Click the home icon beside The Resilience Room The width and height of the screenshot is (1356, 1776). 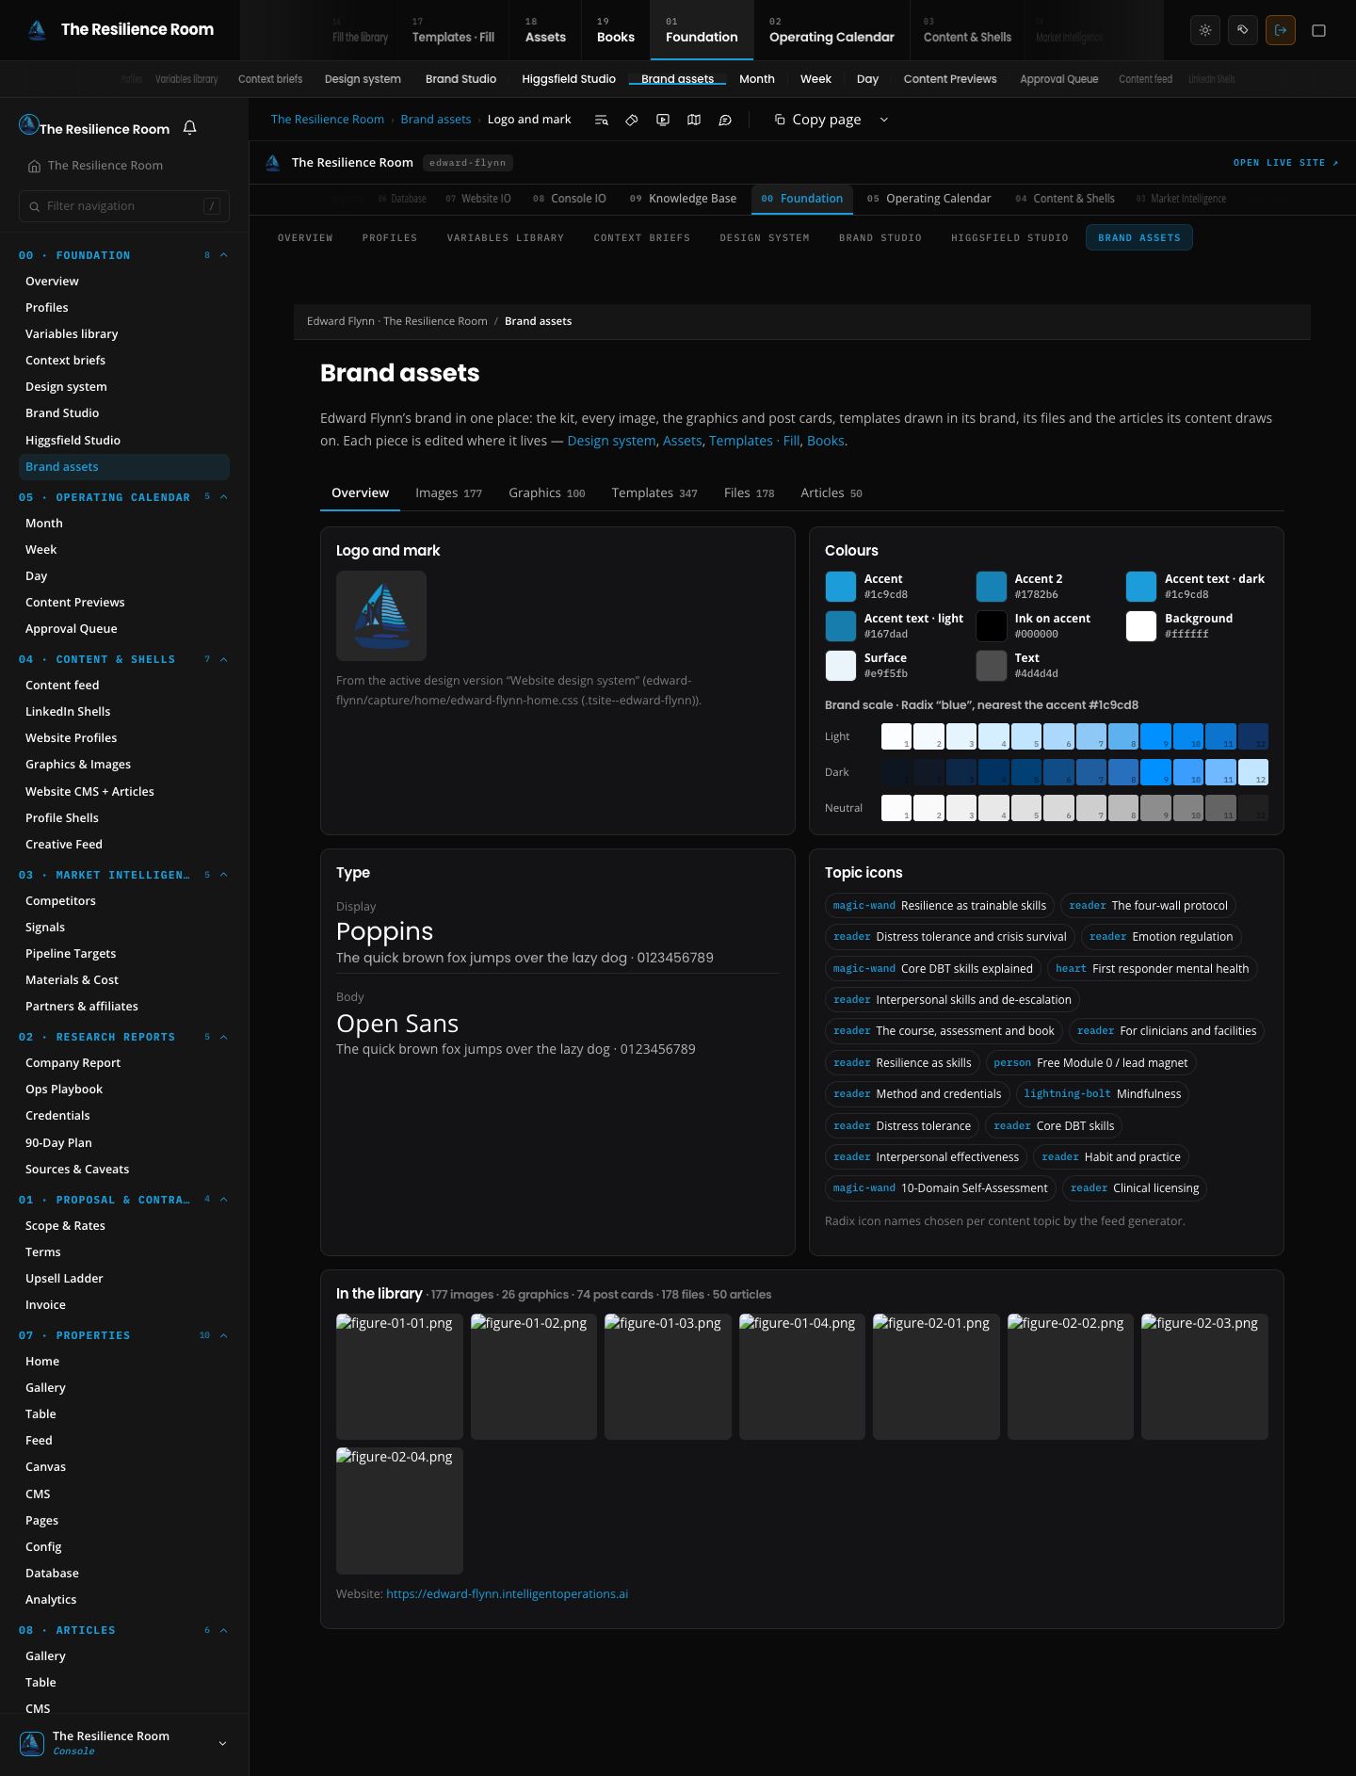point(35,166)
